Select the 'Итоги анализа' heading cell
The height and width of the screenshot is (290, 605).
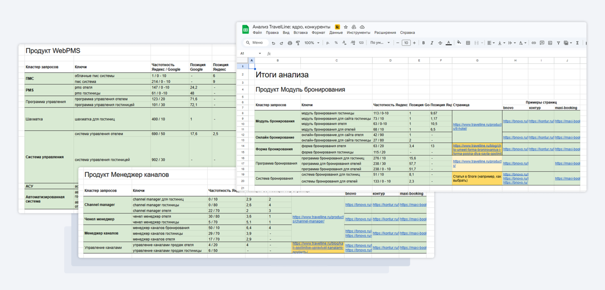click(x=282, y=75)
